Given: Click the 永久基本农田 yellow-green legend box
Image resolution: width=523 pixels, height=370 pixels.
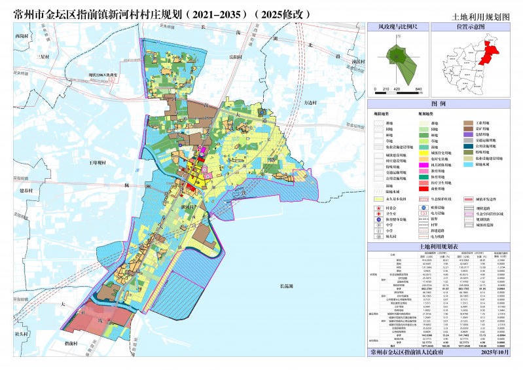Looking at the screenshot, I should coord(378,199).
